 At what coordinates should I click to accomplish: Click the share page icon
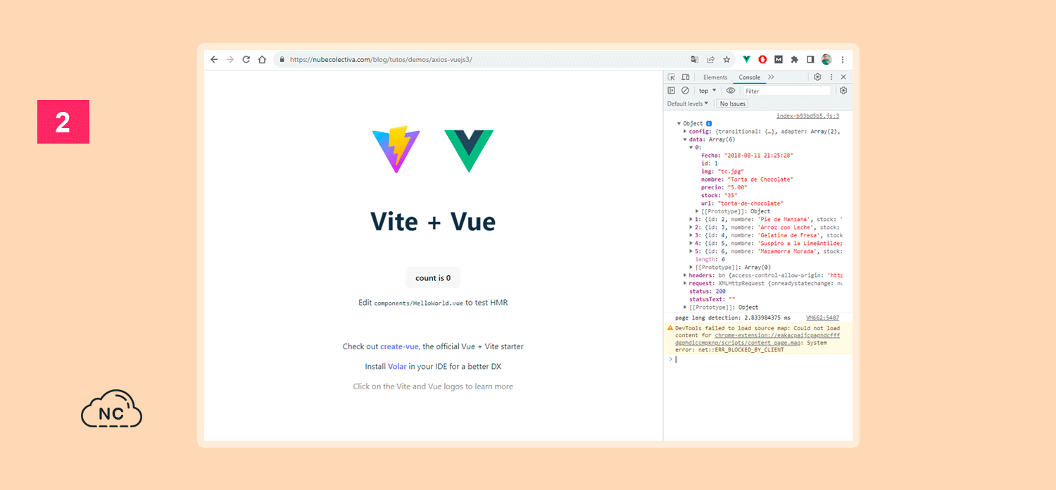(x=711, y=60)
